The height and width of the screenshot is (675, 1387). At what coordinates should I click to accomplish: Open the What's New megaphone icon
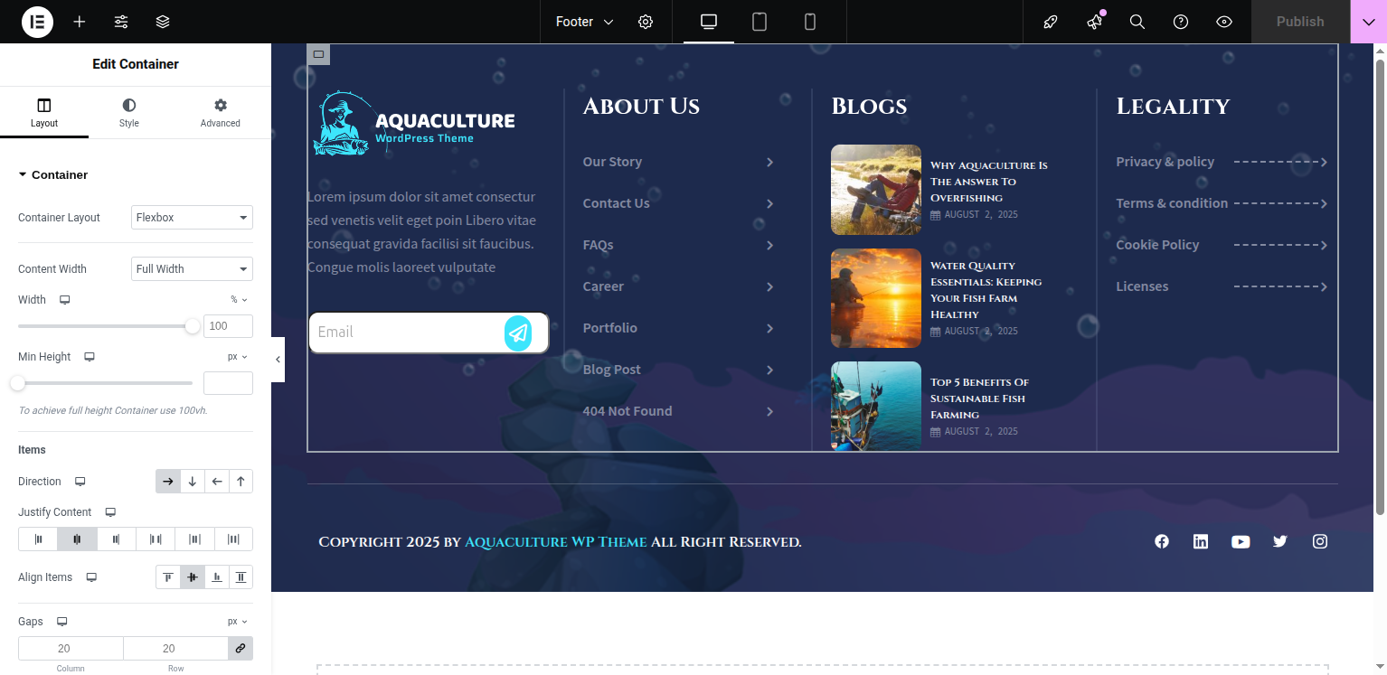tap(1095, 22)
